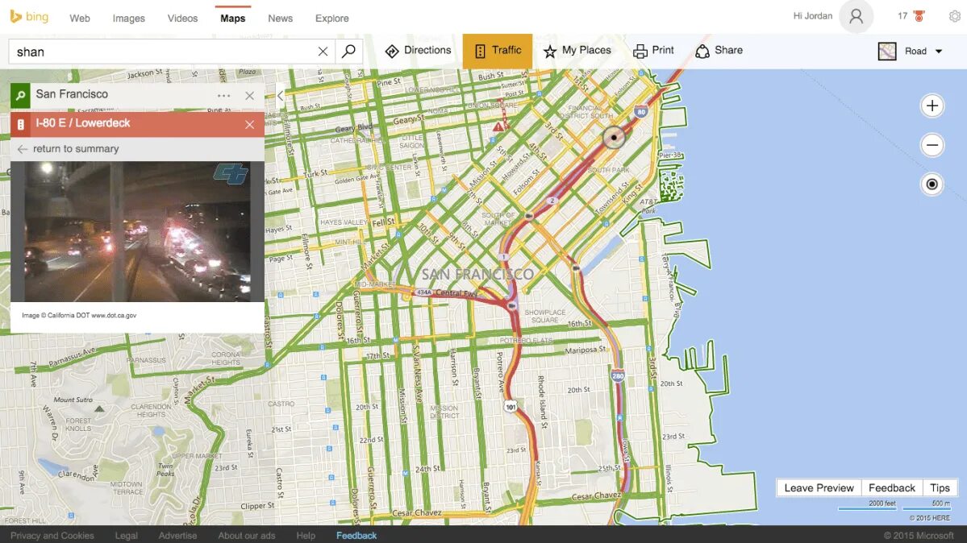
Task: Close the San Francisco card
Action: 249,96
